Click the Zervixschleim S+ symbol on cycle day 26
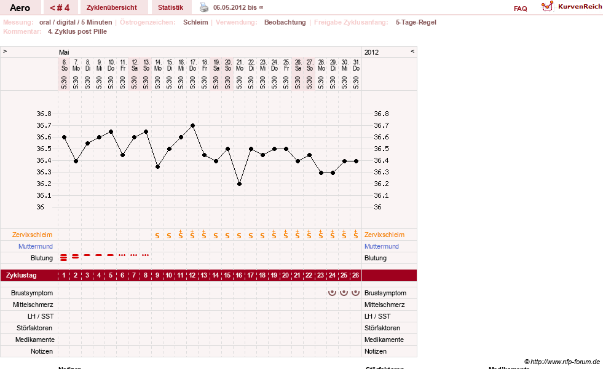603x369 pixels. [x=356, y=234]
